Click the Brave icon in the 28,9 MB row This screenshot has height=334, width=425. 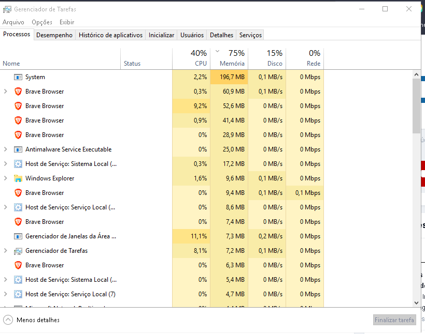(18, 135)
